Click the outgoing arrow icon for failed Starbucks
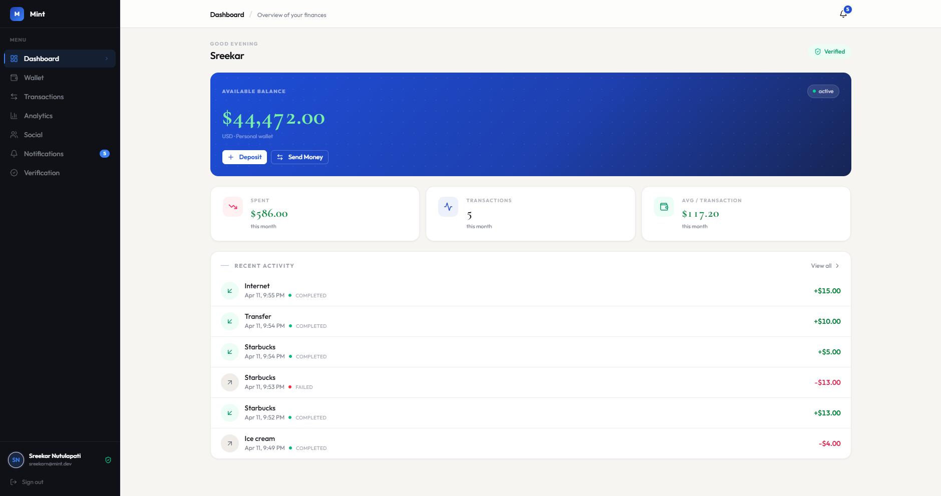 click(x=230, y=382)
